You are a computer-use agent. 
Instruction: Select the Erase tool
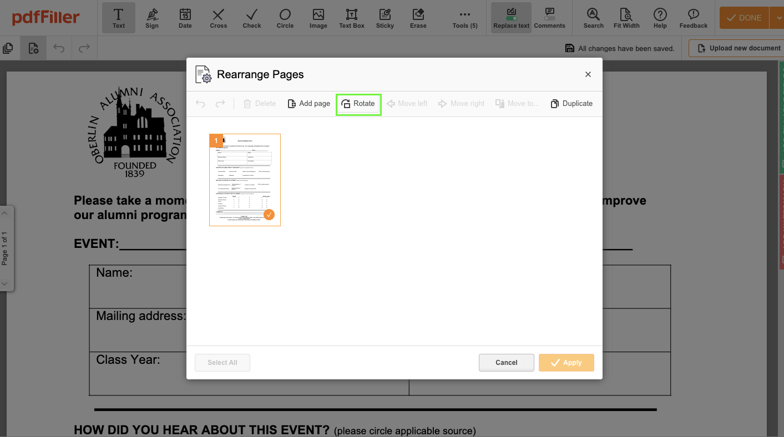pos(418,17)
